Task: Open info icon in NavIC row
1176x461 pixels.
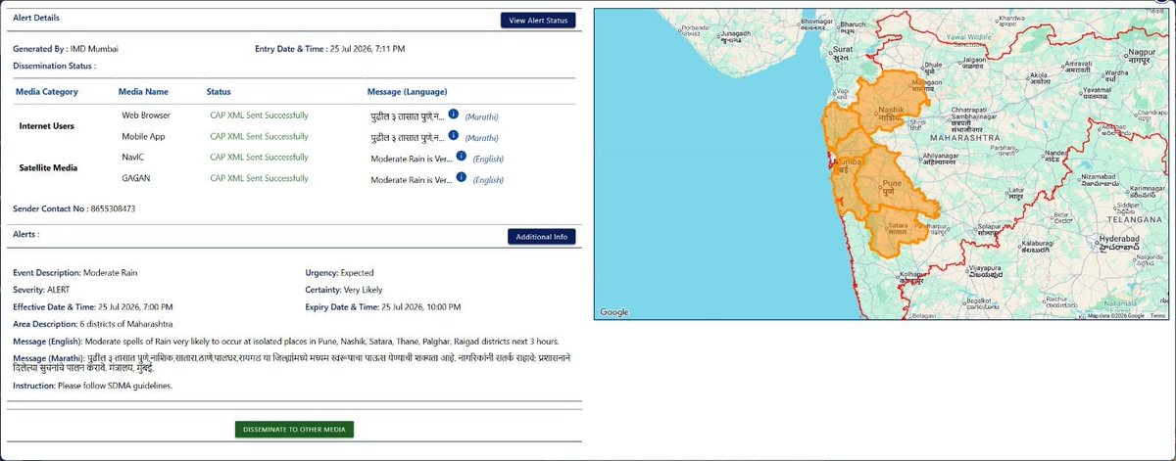Action: coord(461,157)
